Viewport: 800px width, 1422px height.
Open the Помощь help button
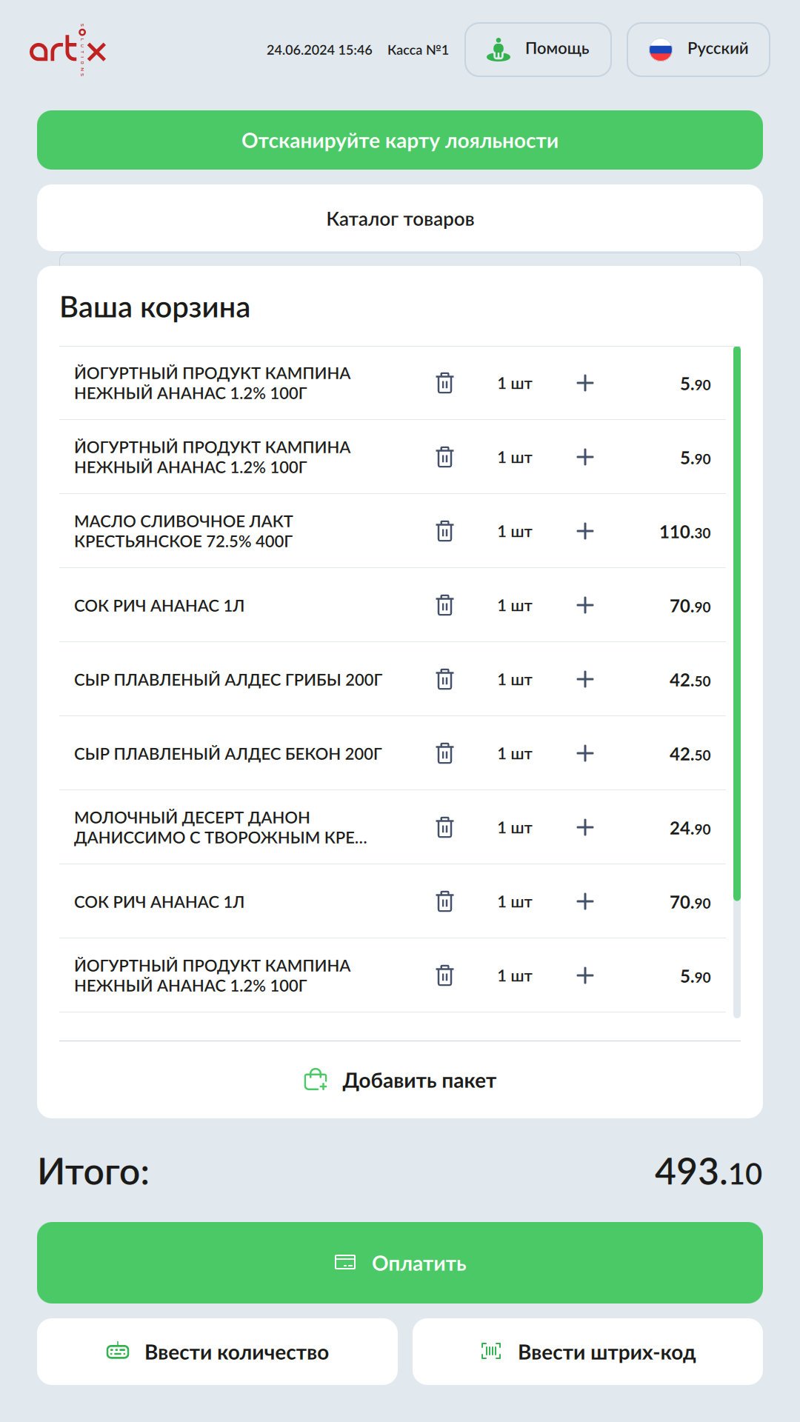(538, 50)
